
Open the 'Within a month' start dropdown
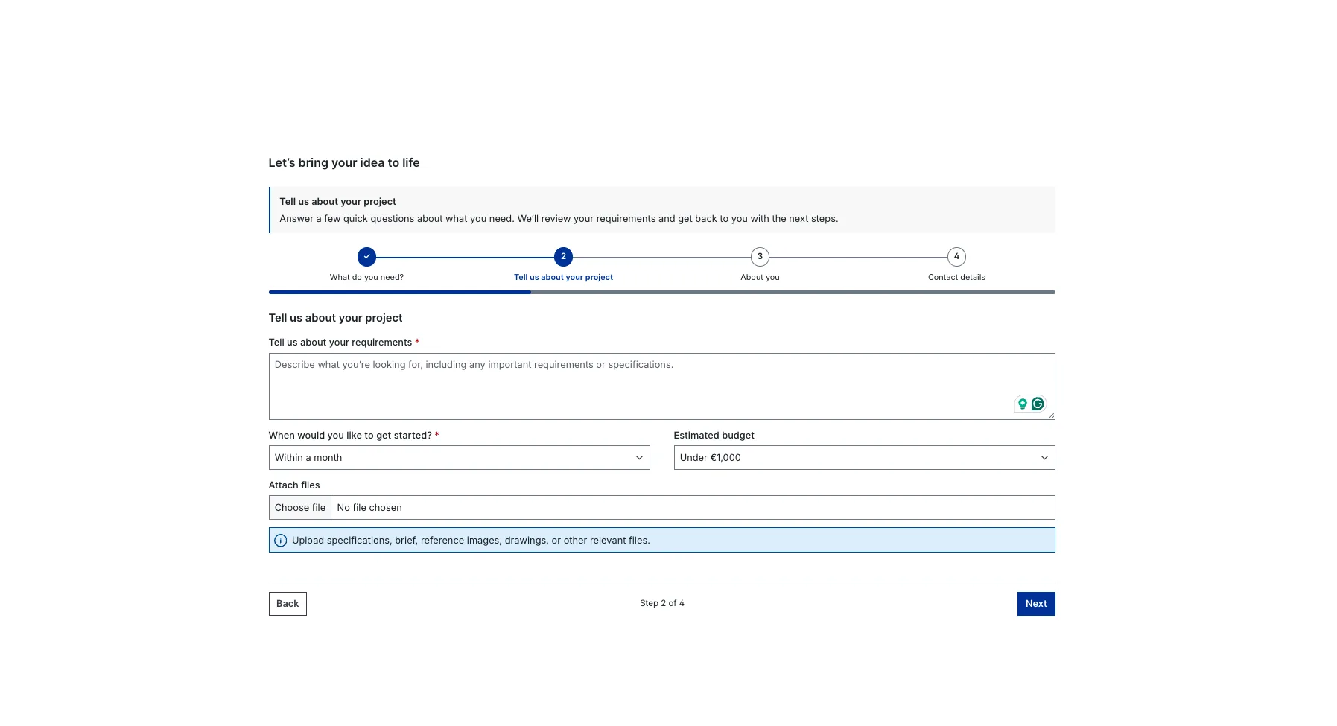459,458
